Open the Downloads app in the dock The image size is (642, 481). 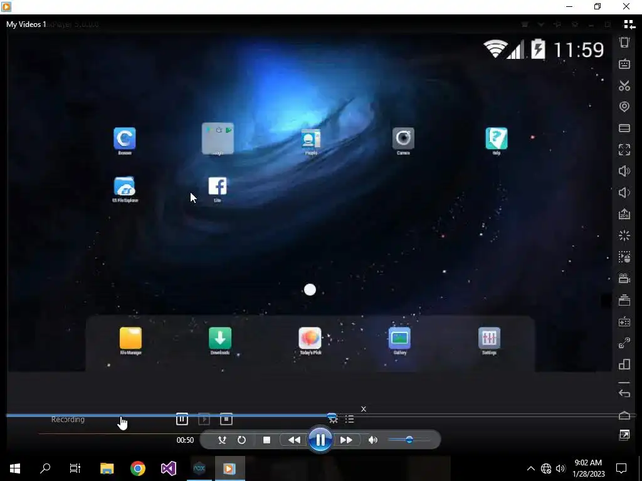pyautogui.click(x=220, y=341)
